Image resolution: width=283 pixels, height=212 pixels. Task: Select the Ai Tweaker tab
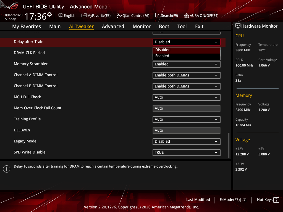coord(81,26)
